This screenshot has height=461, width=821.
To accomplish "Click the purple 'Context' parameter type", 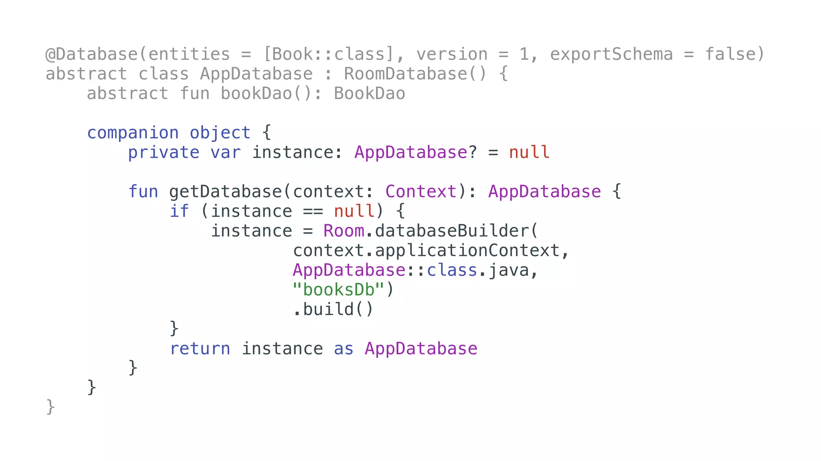I will click(421, 192).
